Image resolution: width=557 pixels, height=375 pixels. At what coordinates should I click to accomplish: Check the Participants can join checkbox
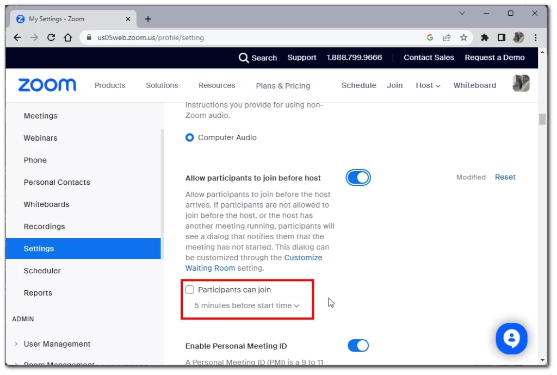coord(190,290)
